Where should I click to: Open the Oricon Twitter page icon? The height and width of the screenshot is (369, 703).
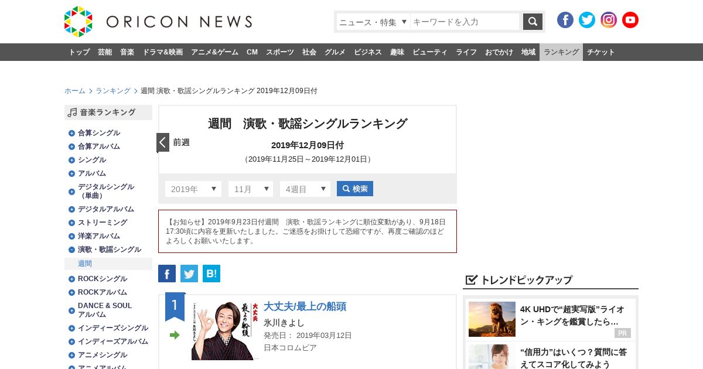click(x=587, y=20)
